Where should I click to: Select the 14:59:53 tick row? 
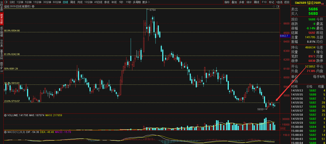pos(308,90)
